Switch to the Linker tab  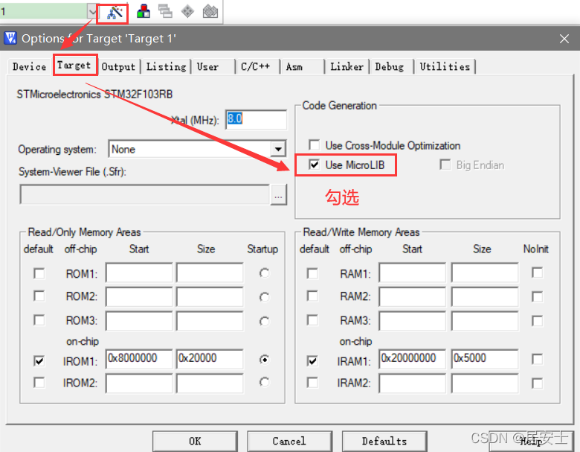[347, 67]
